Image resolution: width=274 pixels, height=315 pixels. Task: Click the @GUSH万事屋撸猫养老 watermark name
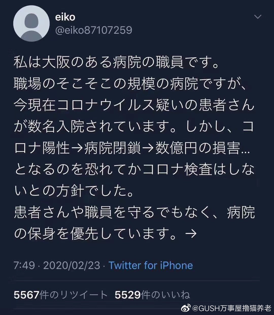(232, 308)
